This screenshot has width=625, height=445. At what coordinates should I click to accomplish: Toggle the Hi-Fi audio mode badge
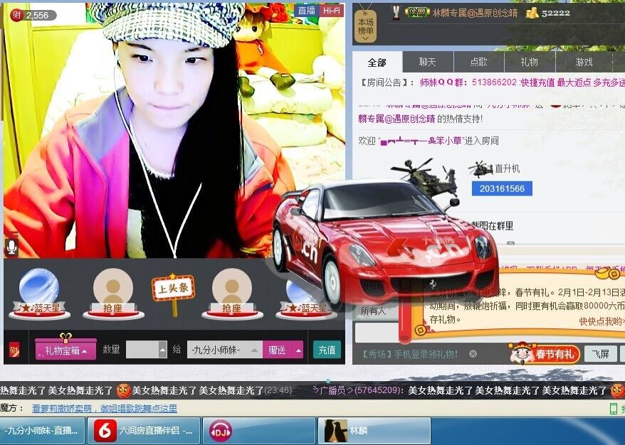(x=331, y=11)
